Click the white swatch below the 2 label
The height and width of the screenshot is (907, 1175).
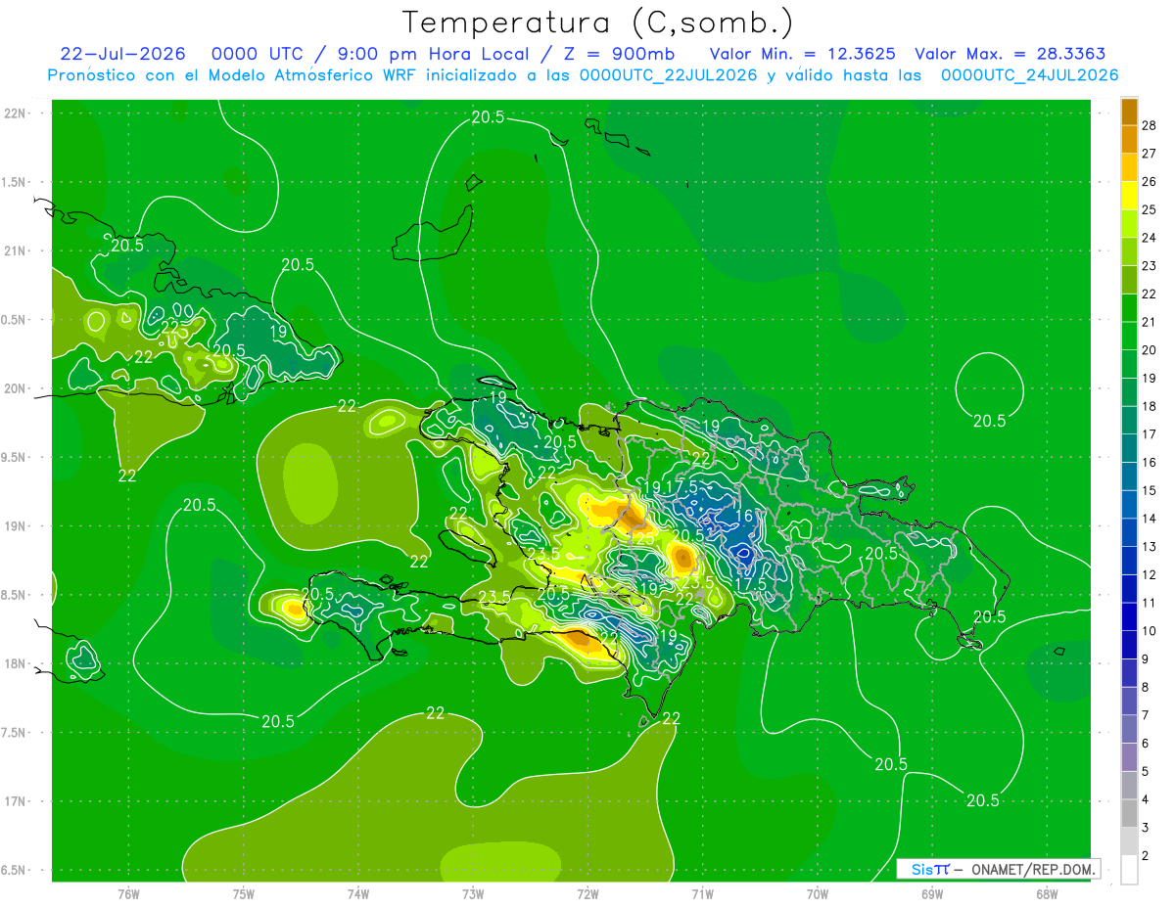[x=1129, y=870]
